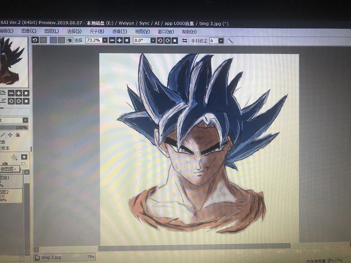Click the layer opacity slider at 100%
Screen dimensions: 351x263
[x=14, y=127]
